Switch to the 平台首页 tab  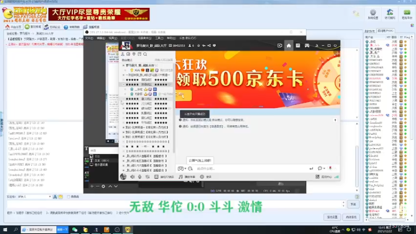point(14,27)
